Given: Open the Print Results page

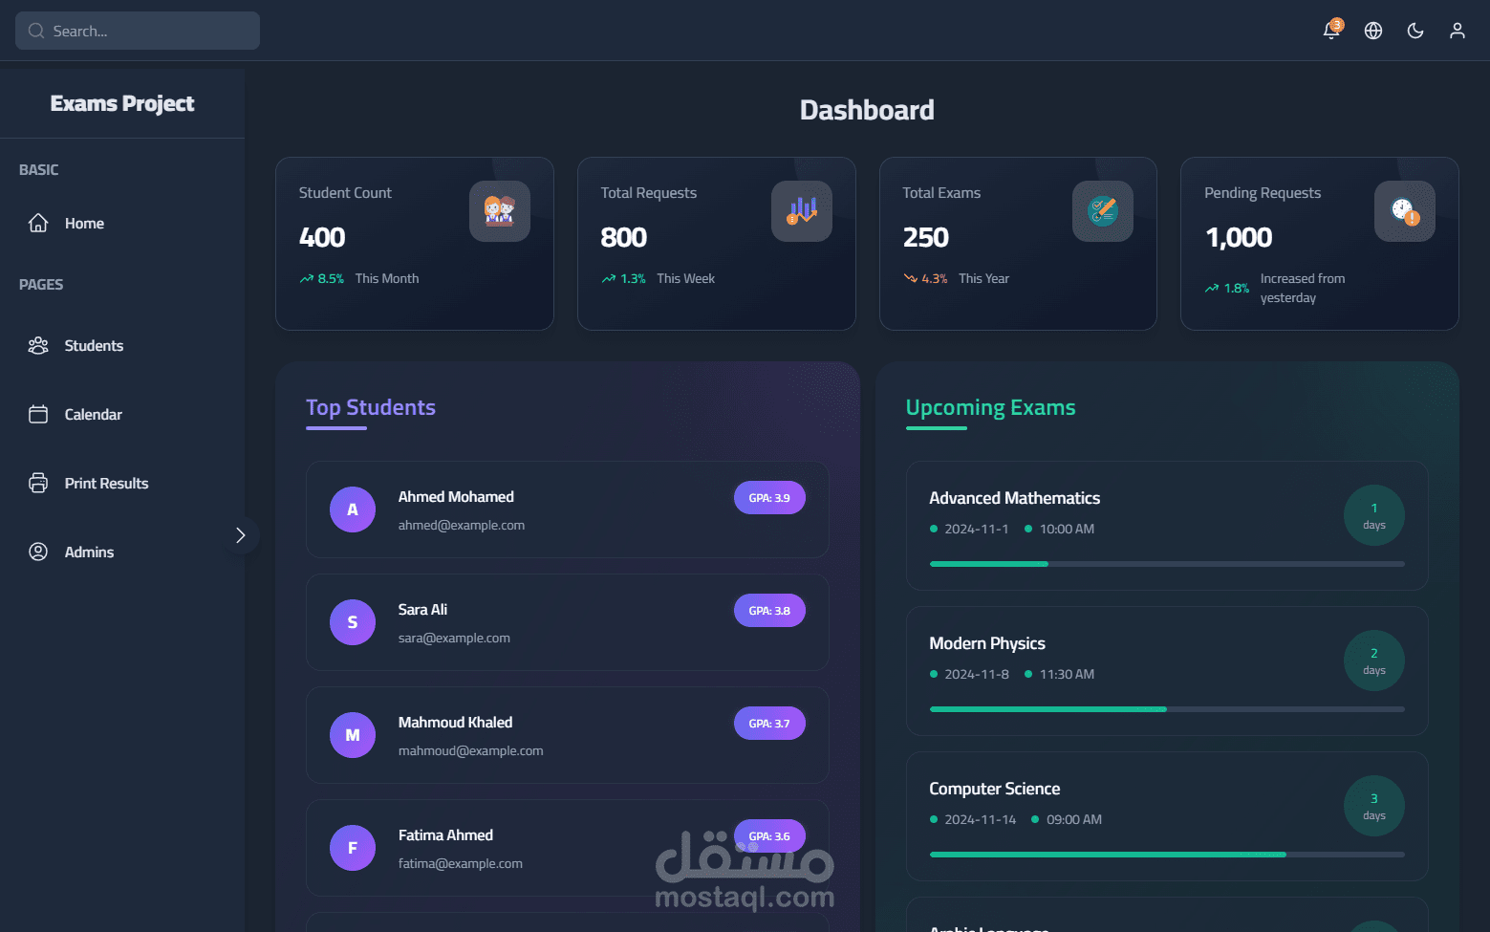Looking at the screenshot, I should (122, 483).
